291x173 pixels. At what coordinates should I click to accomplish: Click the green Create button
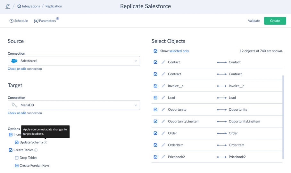(x=275, y=21)
